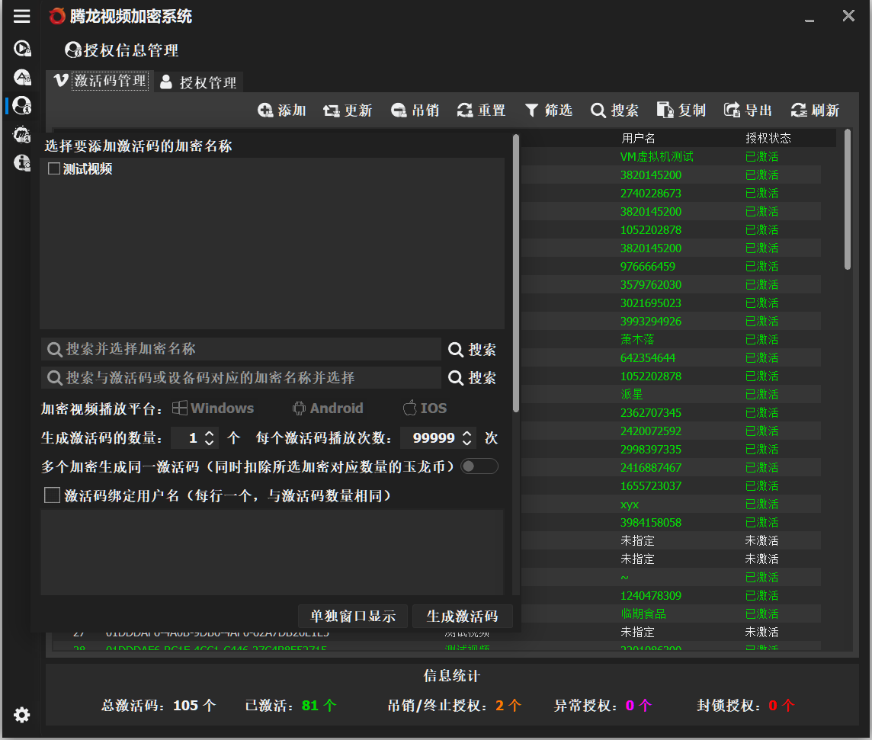Click the 吊销/终止授权 2 statistic

[454, 706]
